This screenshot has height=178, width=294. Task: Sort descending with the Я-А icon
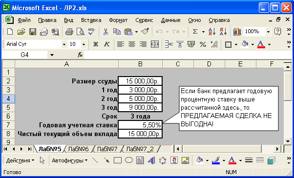pyautogui.click(x=223, y=32)
